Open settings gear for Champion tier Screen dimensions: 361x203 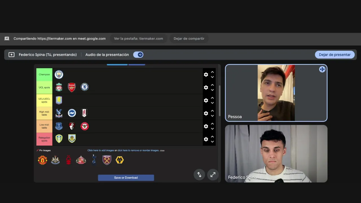206,74
